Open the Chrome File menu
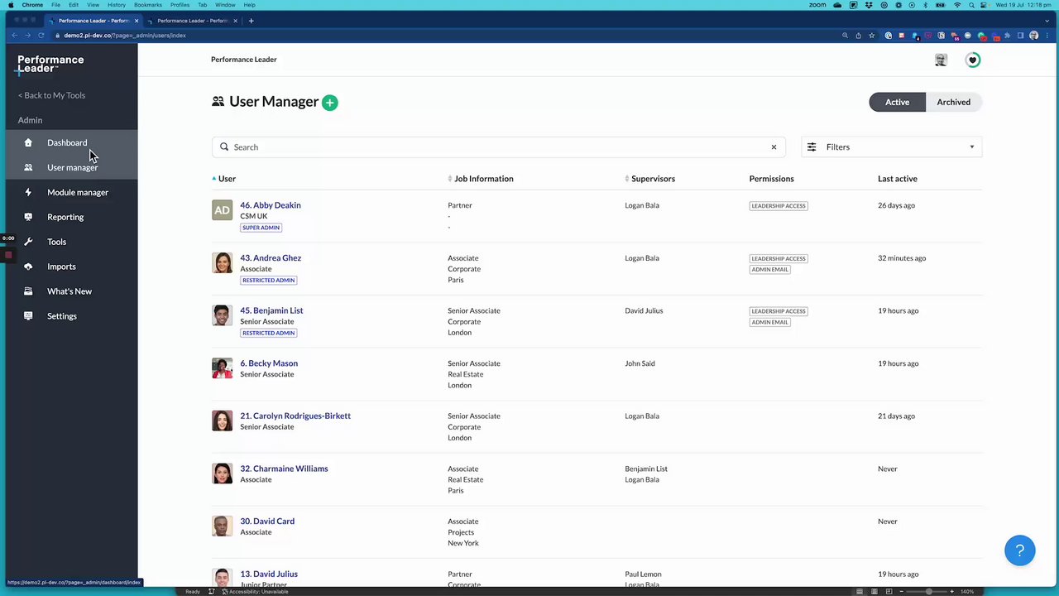The image size is (1059, 596). pyautogui.click(x=55, y=5)
